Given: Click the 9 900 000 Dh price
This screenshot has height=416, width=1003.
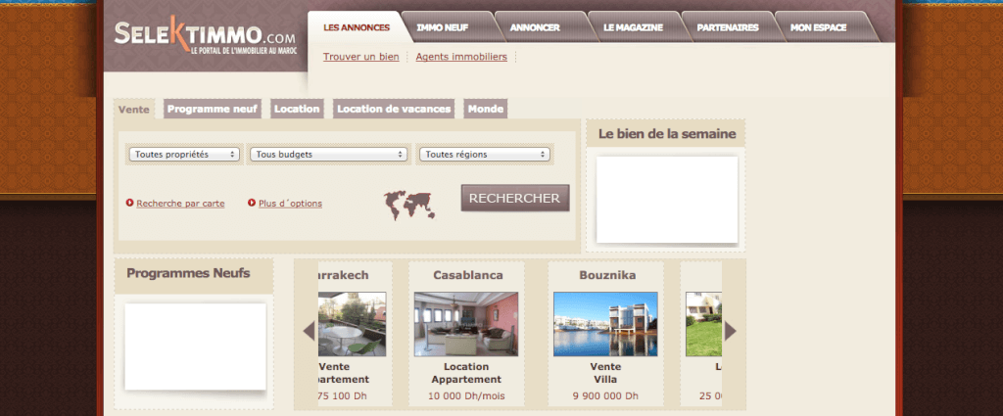Looking at the screenshot, I should click(x=605, y=396).
